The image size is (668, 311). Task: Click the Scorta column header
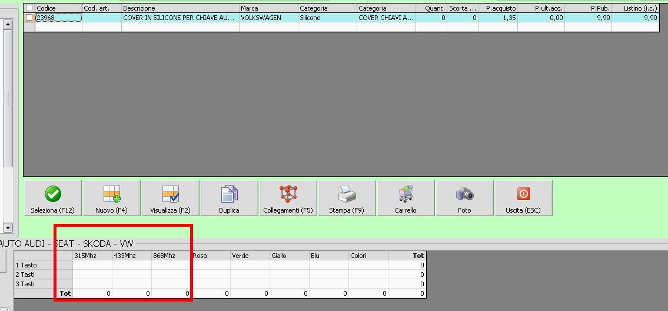coord(462,8)
